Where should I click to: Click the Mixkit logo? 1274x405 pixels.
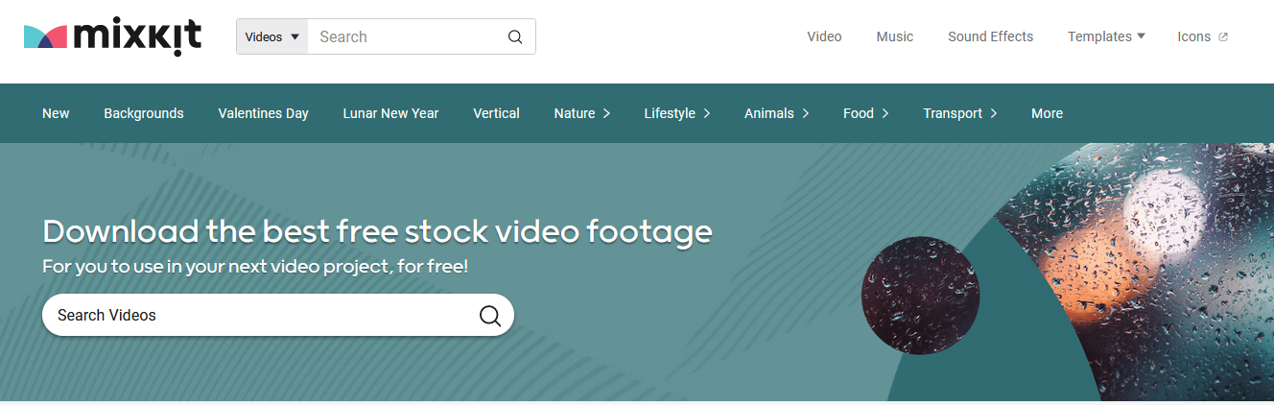click(x=112, y=36)
